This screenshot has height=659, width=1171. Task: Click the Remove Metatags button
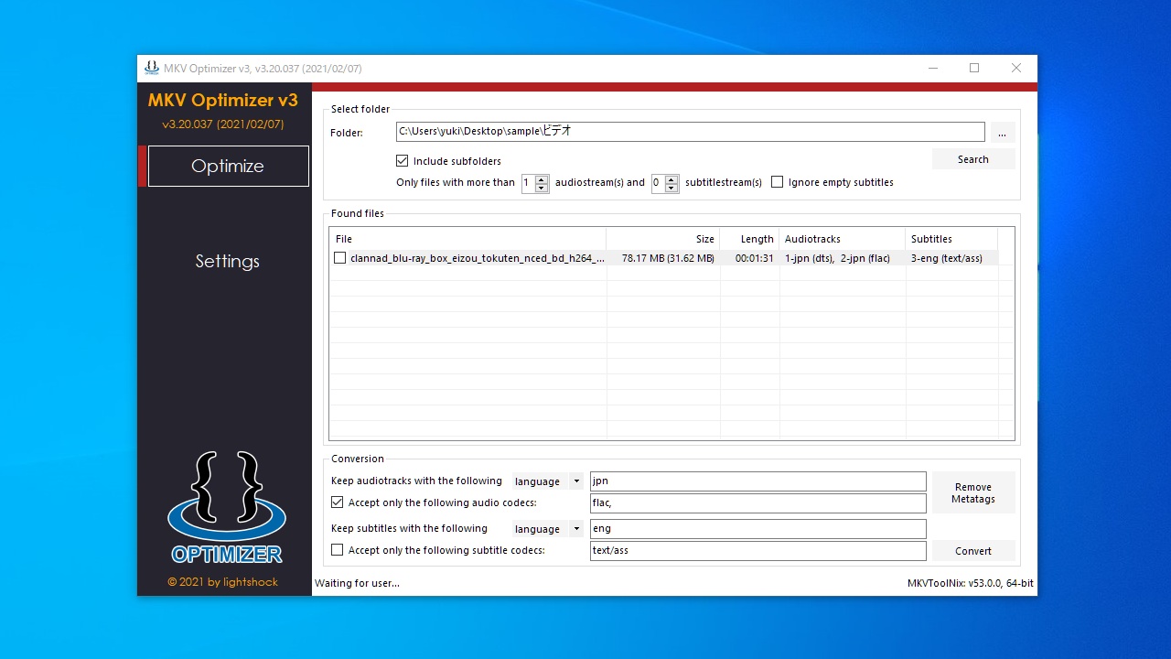(973, 493)
